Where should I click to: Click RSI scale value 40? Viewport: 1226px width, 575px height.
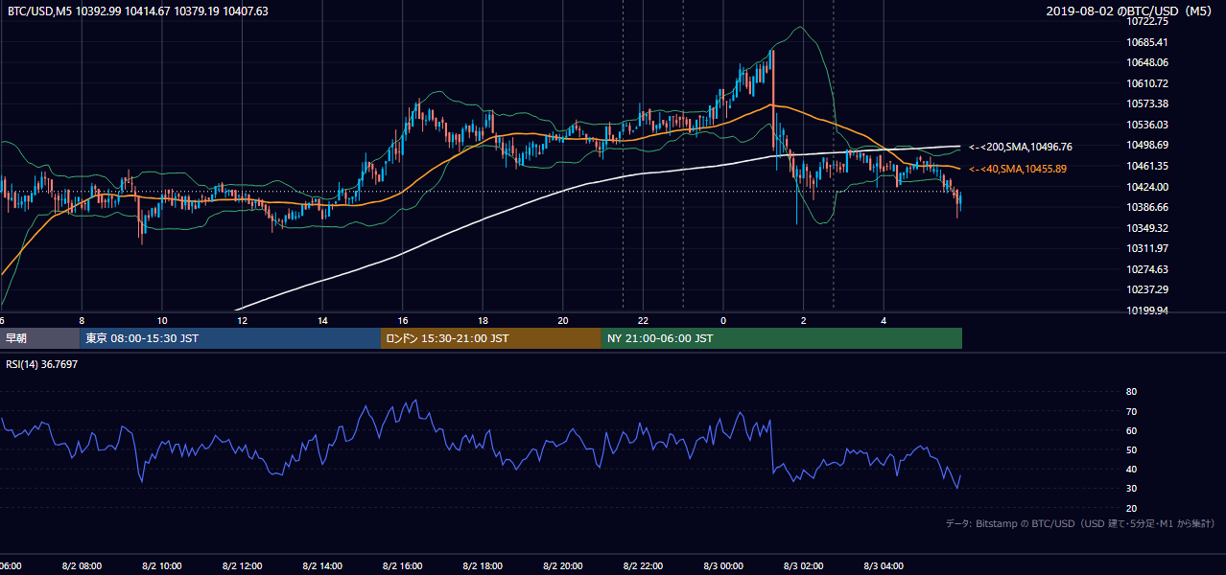(x=1131, y=469)
